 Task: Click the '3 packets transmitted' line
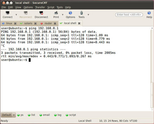tap(58, 53)
